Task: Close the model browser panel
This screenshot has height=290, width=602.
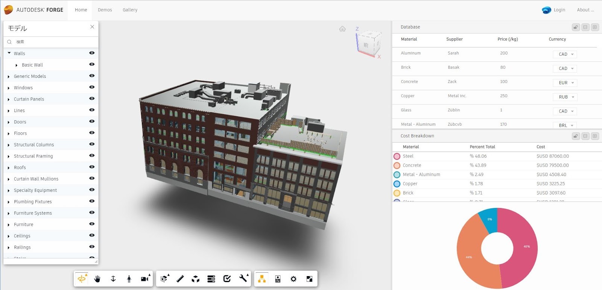Action: [92, 27]
